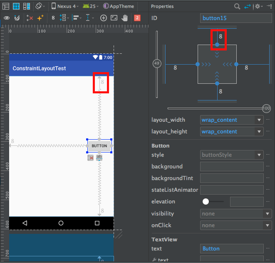Search properties with the magnifier icon

[237, 7]
